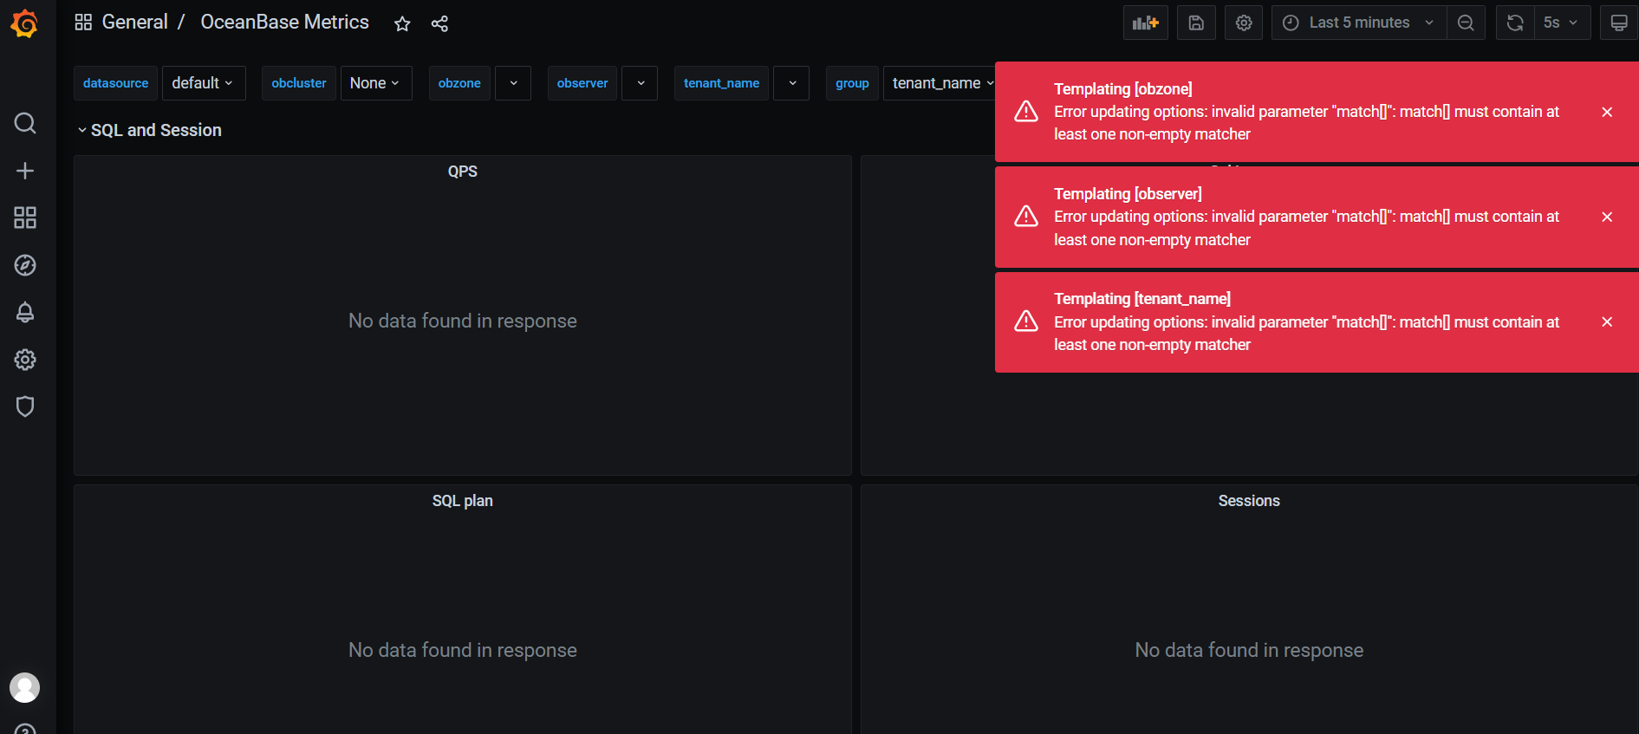Click Sessions panel's No data message

(x=1249, y=650)
